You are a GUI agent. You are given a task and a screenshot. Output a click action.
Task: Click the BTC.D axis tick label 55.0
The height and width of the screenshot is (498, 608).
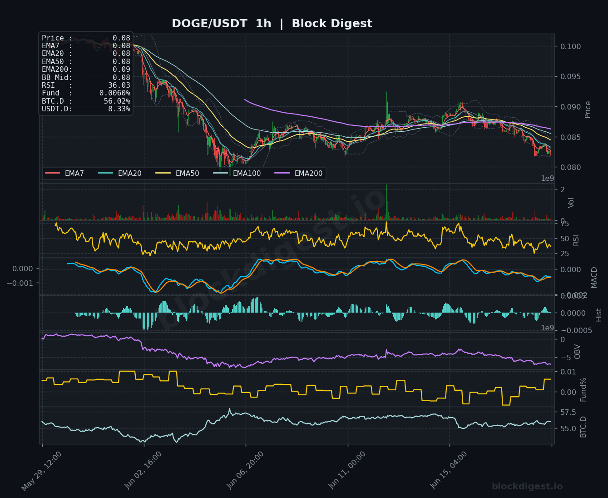click(568, 428)
